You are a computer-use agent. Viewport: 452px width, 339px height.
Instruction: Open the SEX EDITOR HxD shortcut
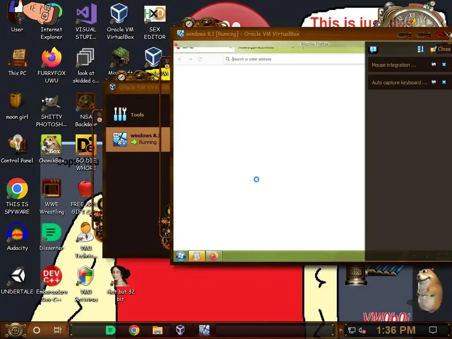[155, 22]
